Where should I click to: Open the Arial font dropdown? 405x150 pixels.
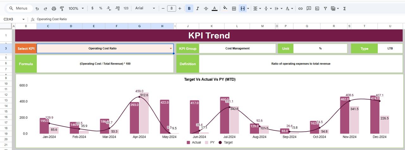[x=145, y=9]
